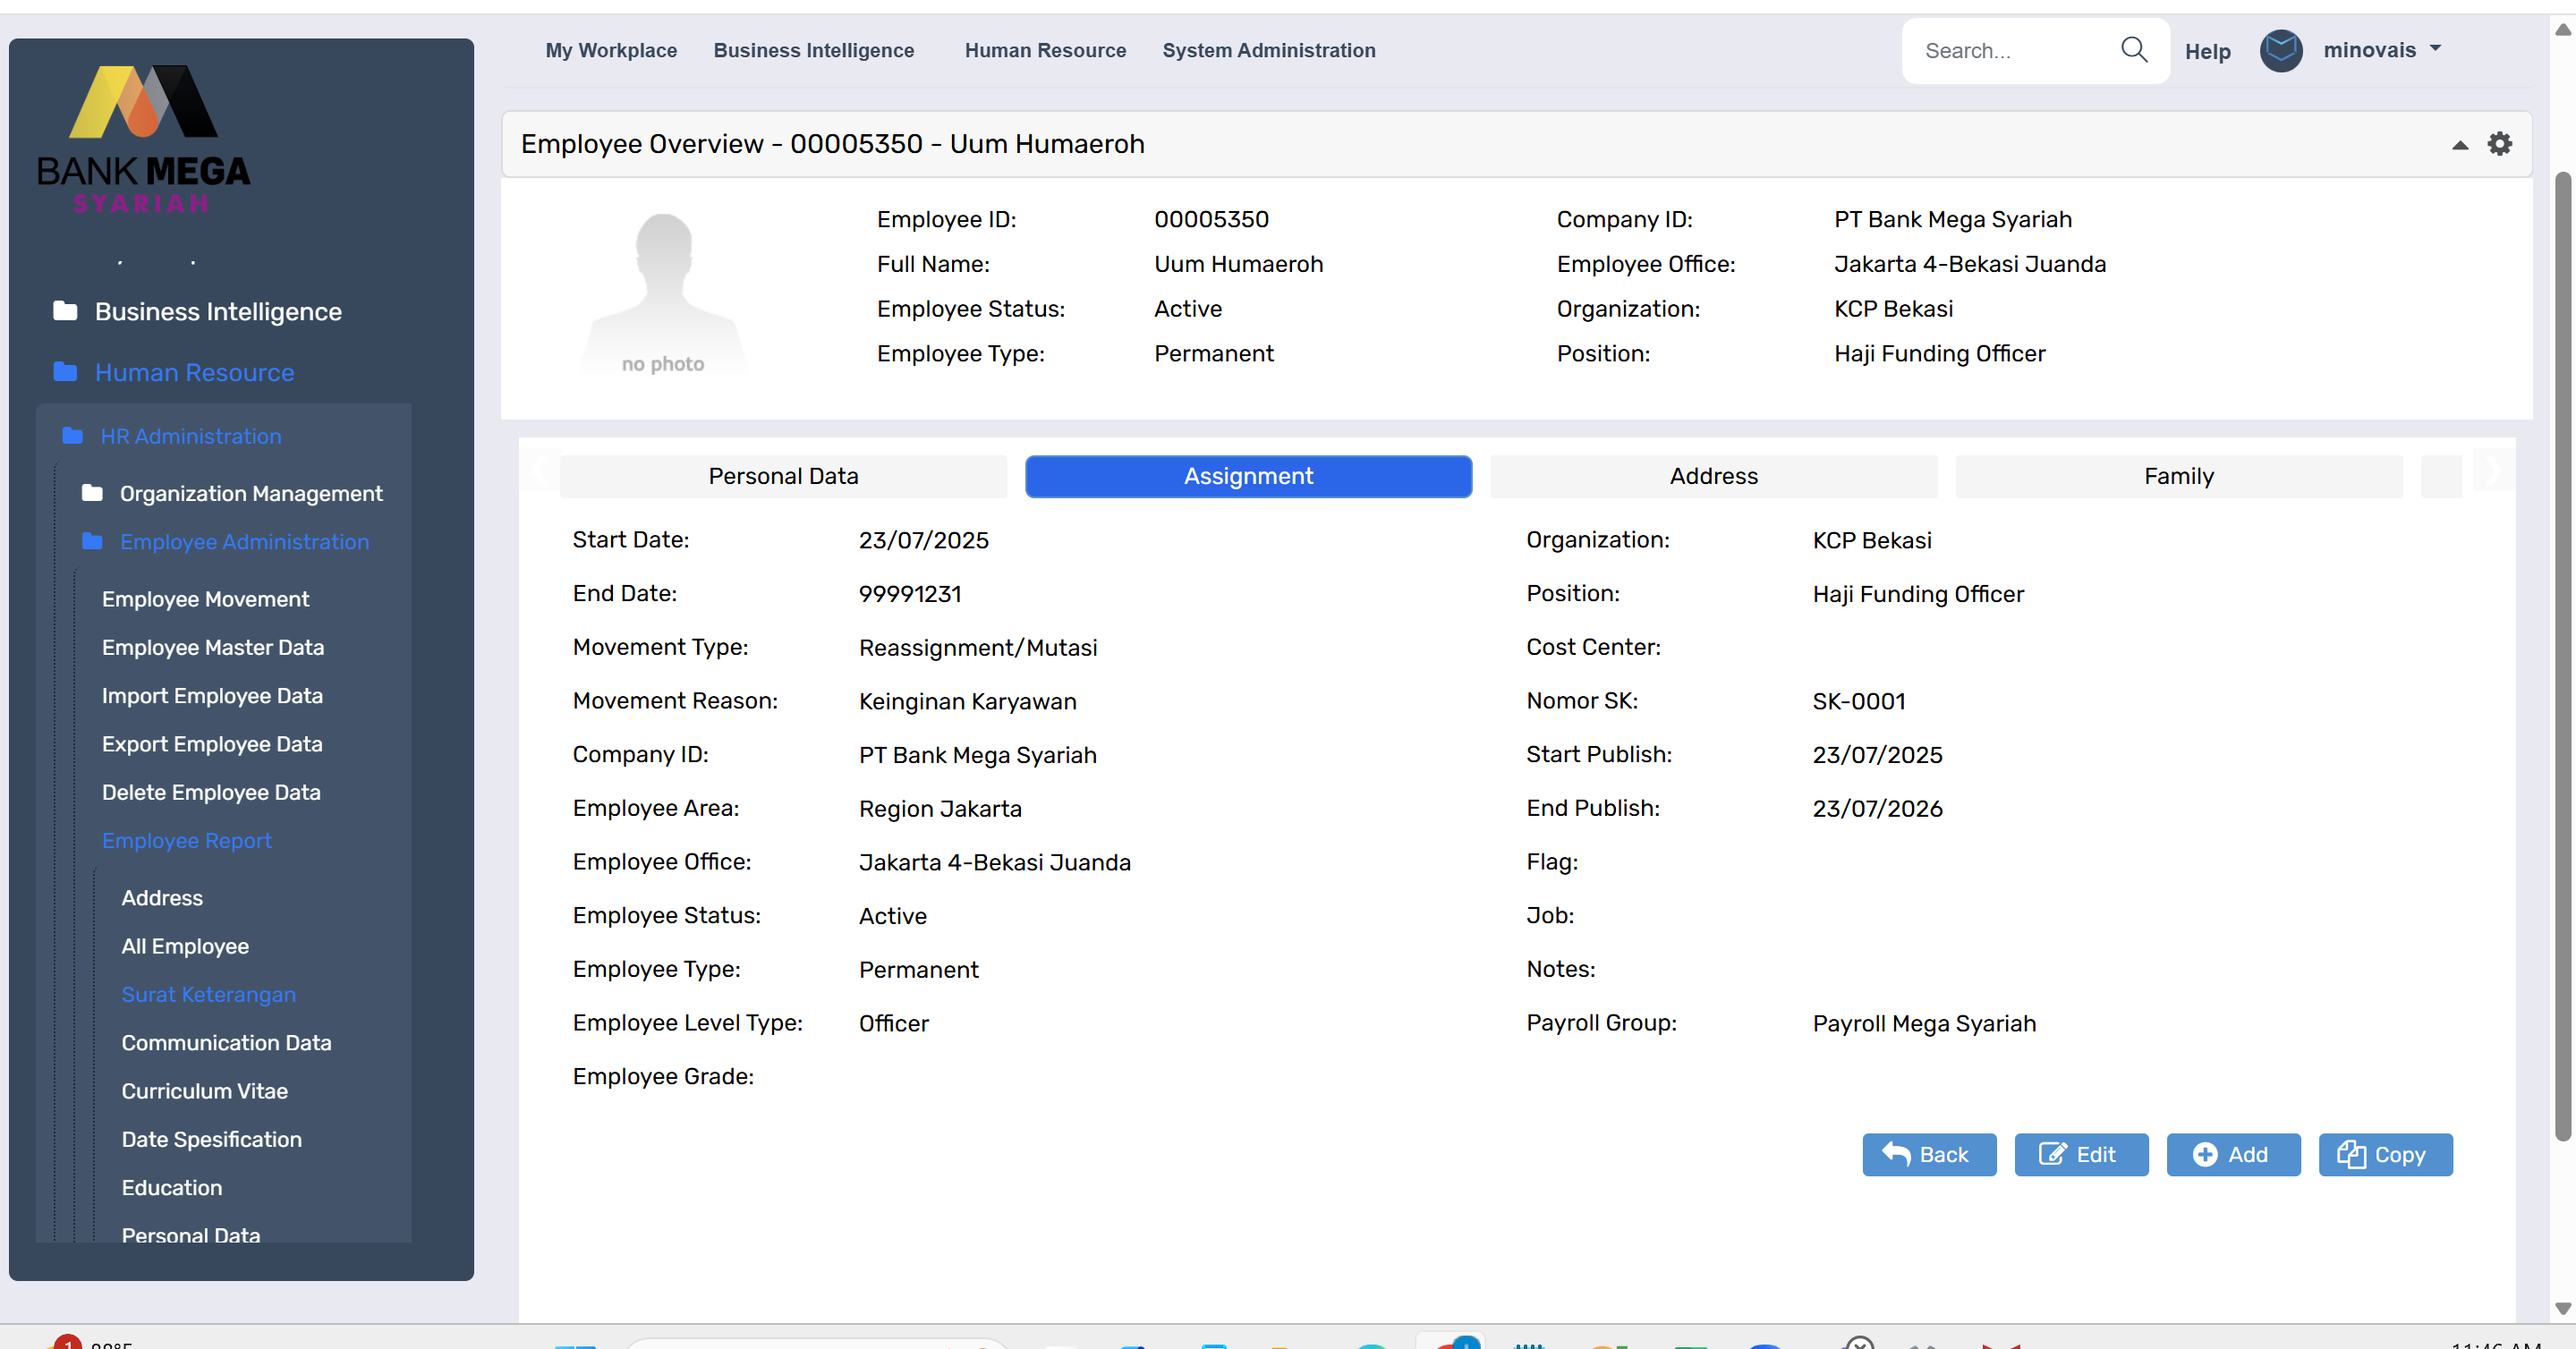Open Delete Employee Data
Viewport: 2576px width, 1349px height.
(x=211, y=792)
